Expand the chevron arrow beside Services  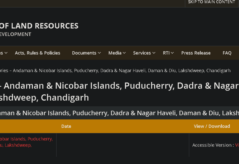coord(154,53)
